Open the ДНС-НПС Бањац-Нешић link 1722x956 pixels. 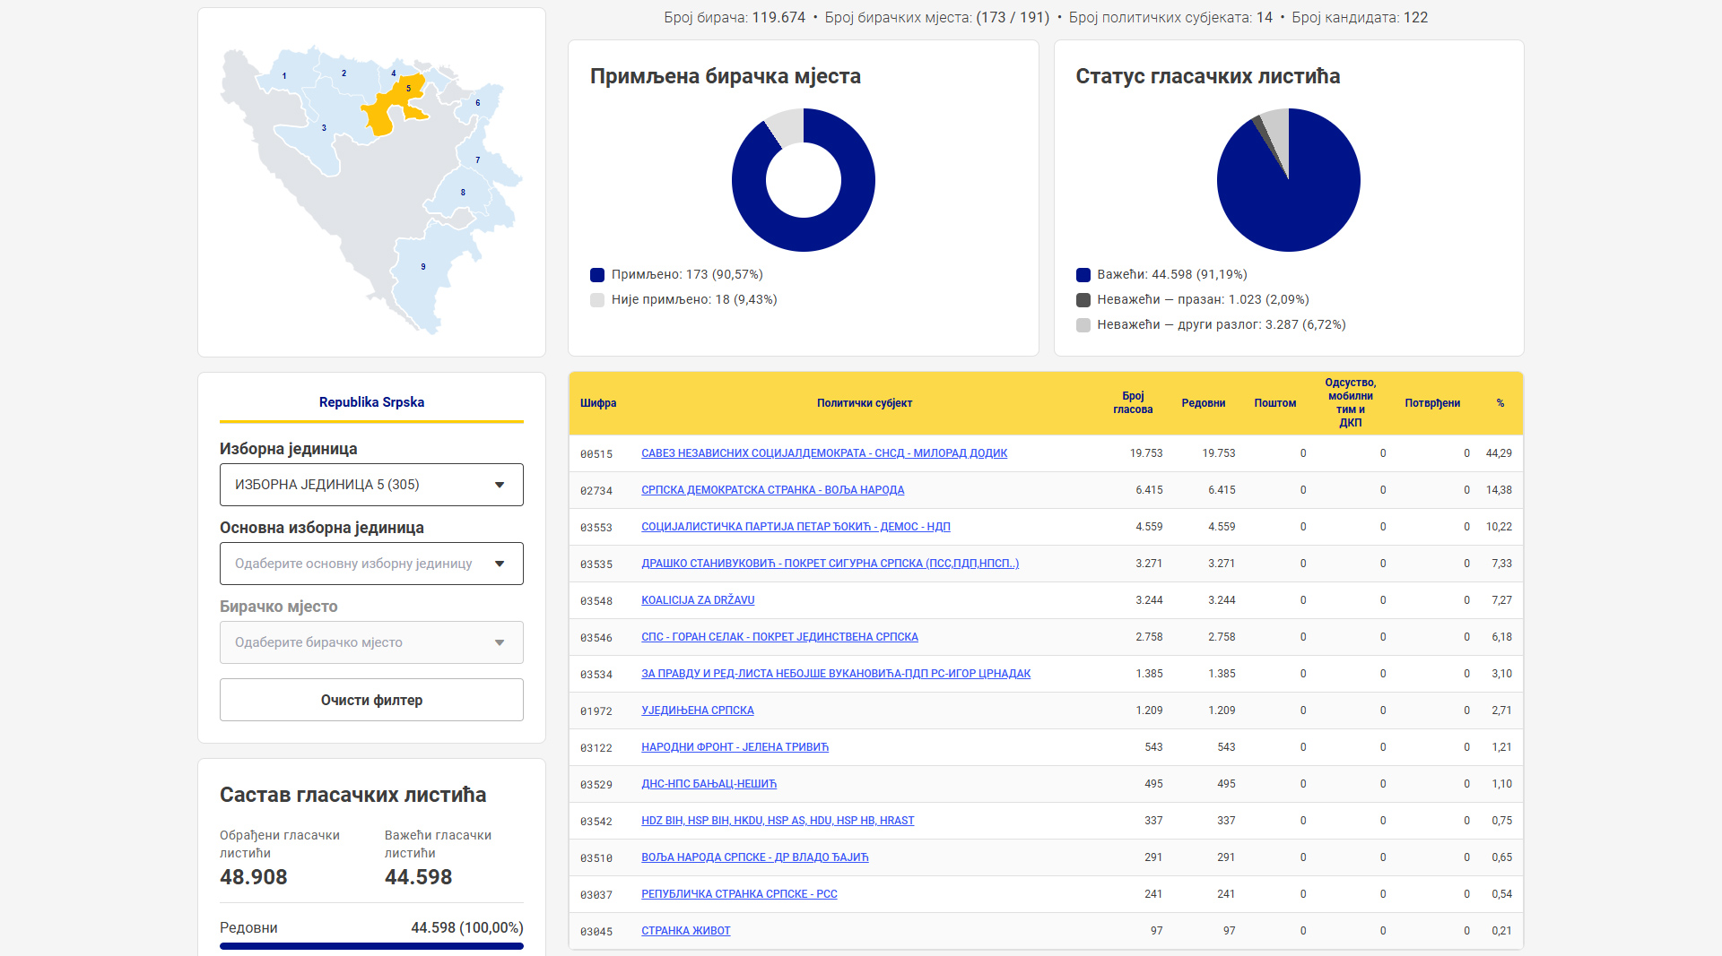(x=709, y=784)
